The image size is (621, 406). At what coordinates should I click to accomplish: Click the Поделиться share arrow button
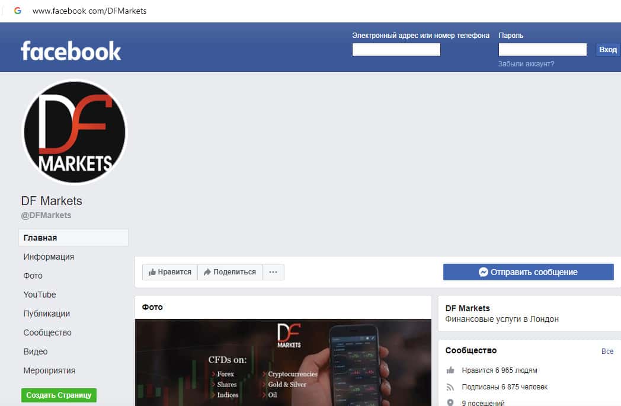point(230,272)
